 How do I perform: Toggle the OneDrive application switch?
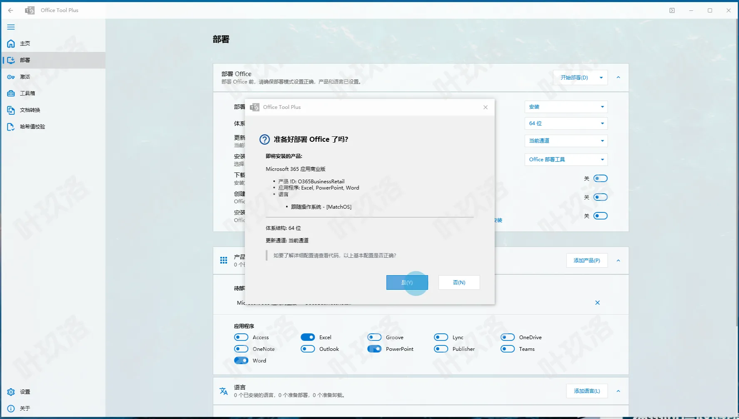(508, 337)
